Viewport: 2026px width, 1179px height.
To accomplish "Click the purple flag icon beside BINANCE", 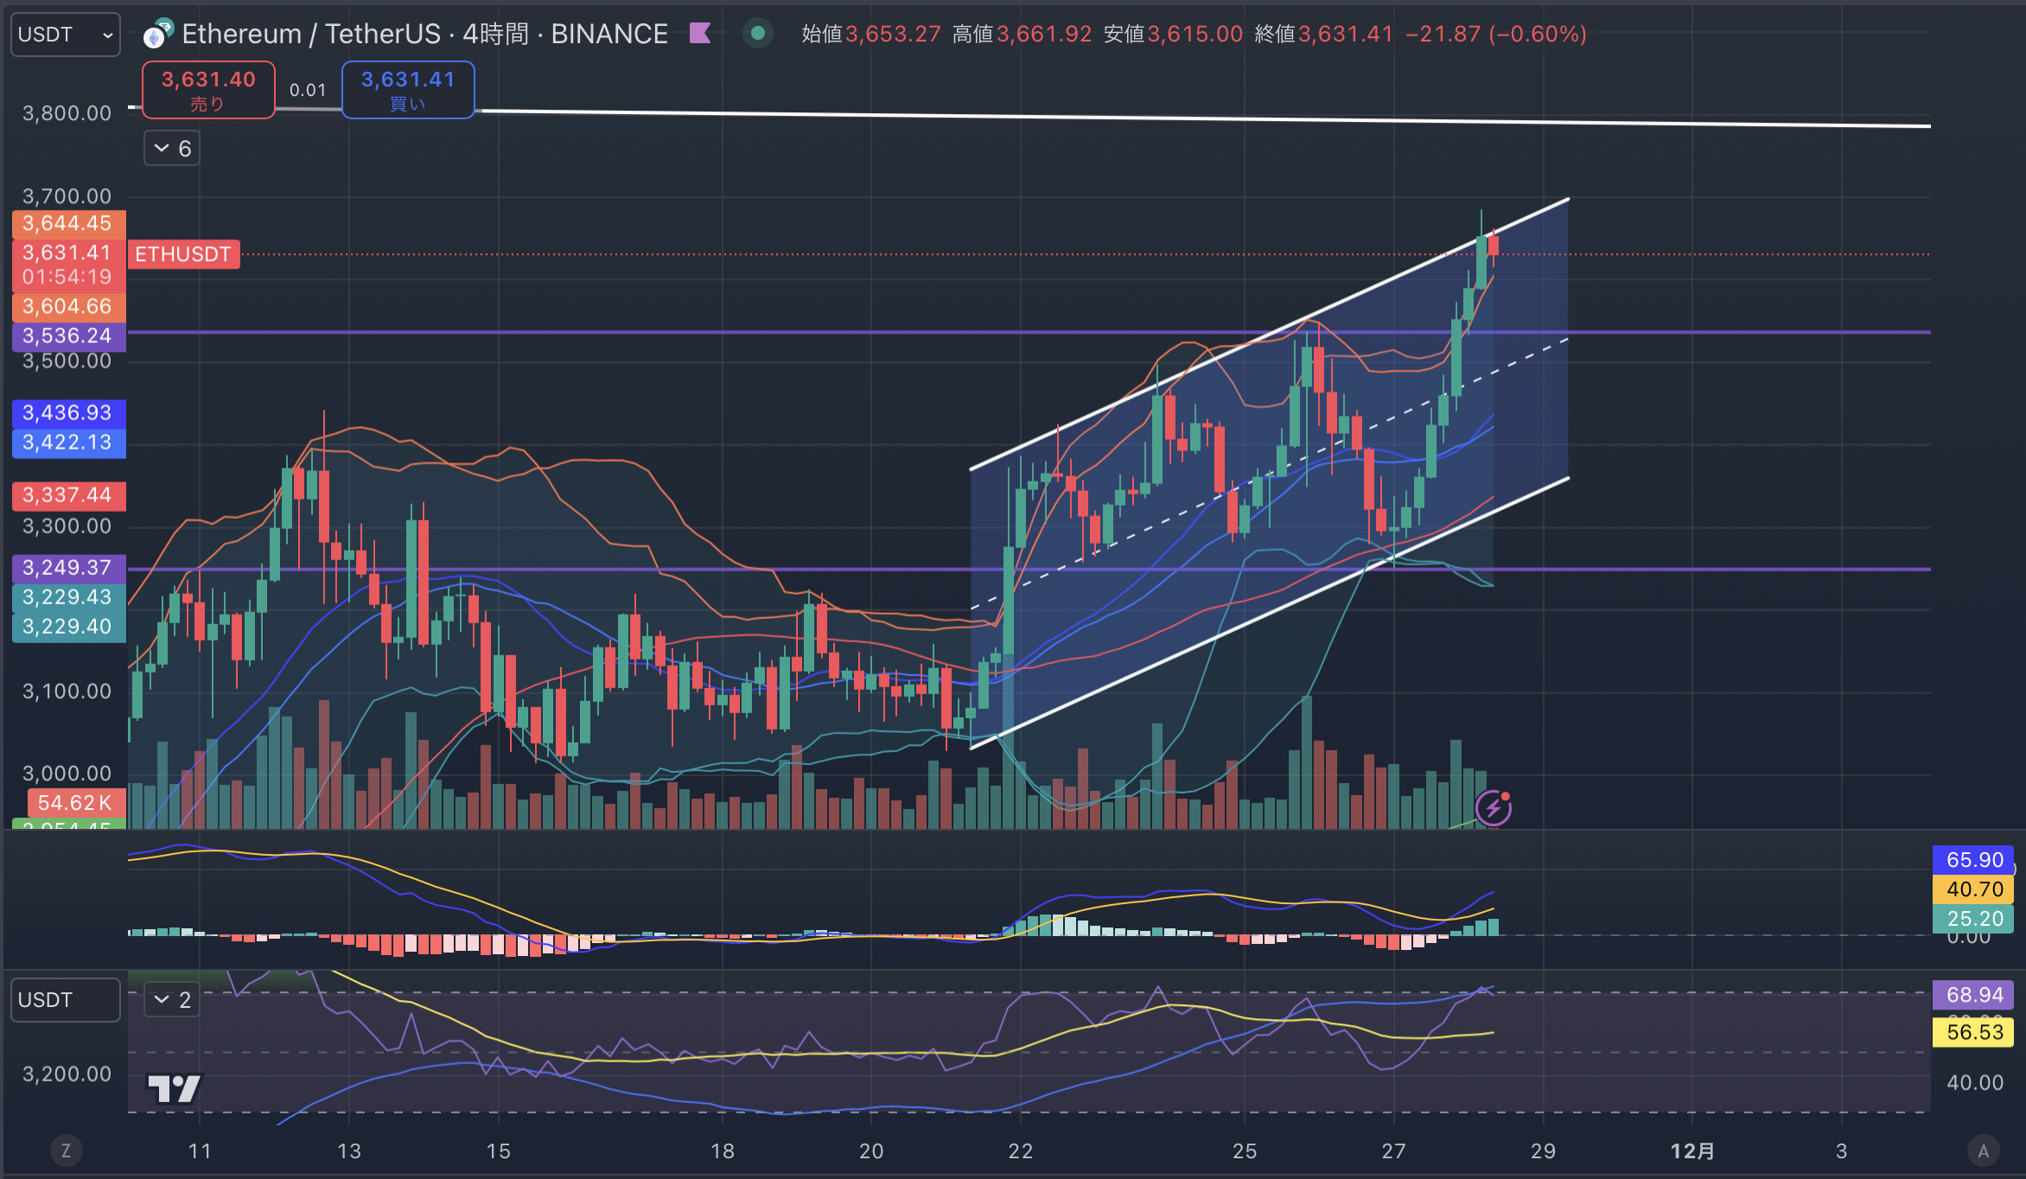I will click(x=700, y=34).
